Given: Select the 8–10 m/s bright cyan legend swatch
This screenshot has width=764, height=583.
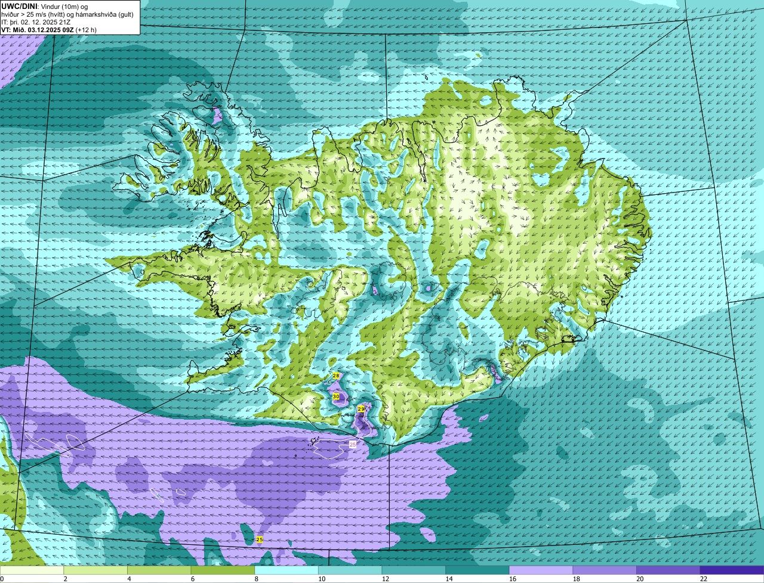Looking at the screenshot, I should point(286,570).
